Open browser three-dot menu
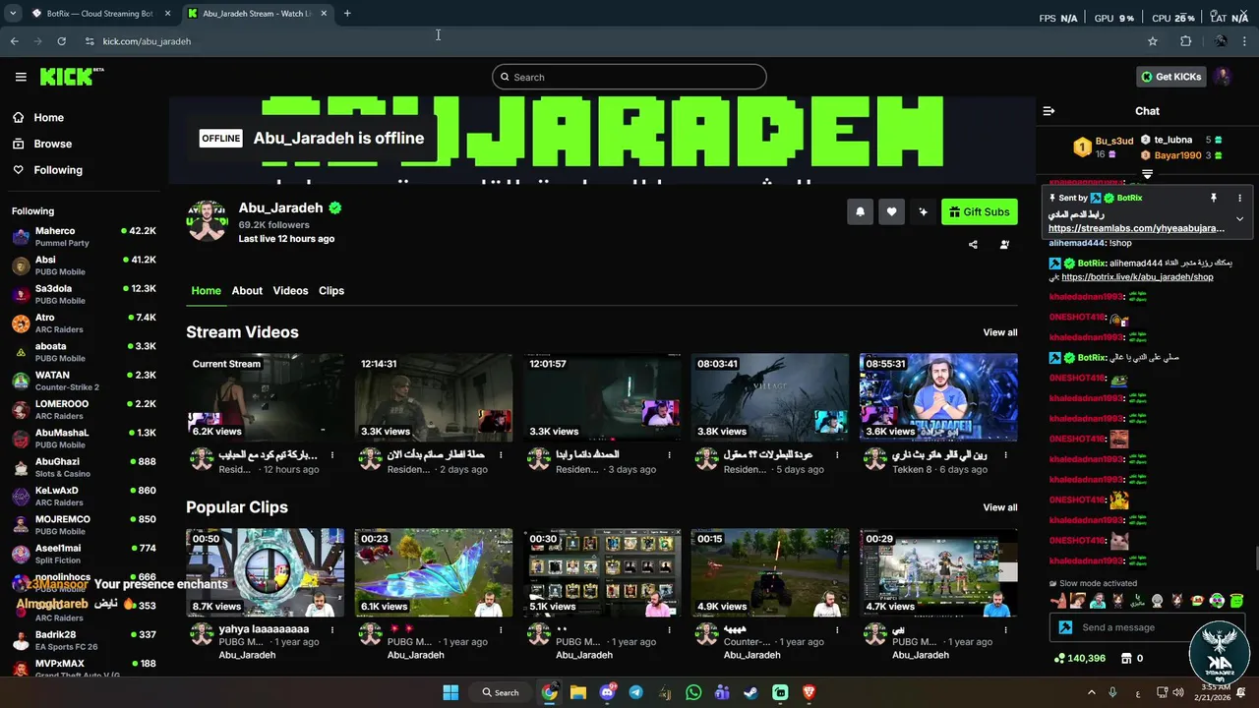This screenshot has width=1259, height=708. (1245, 41)
